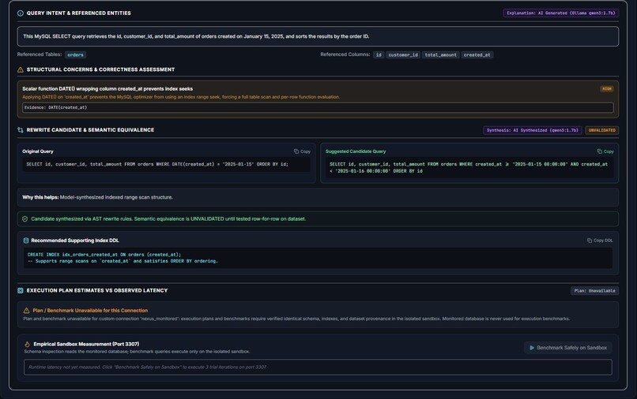The image size is (637, 399).
Task: Copy the Original Query text
Action: pyautogui.click(x=302, y=151)
